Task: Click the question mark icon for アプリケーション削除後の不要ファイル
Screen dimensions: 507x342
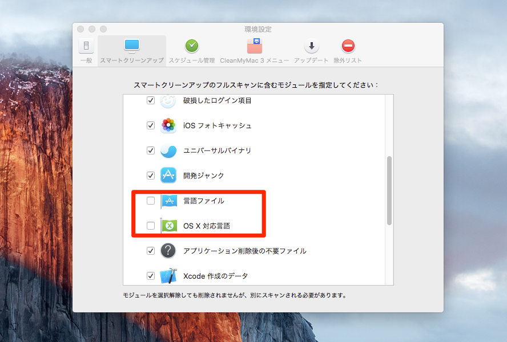Action: tap(168, 251)
